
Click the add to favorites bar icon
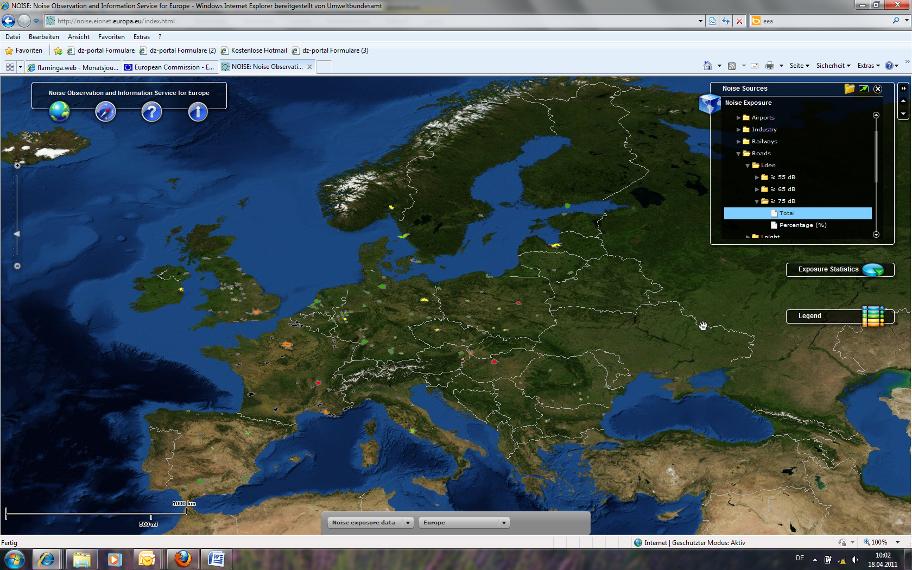click(x=58, y=50)
